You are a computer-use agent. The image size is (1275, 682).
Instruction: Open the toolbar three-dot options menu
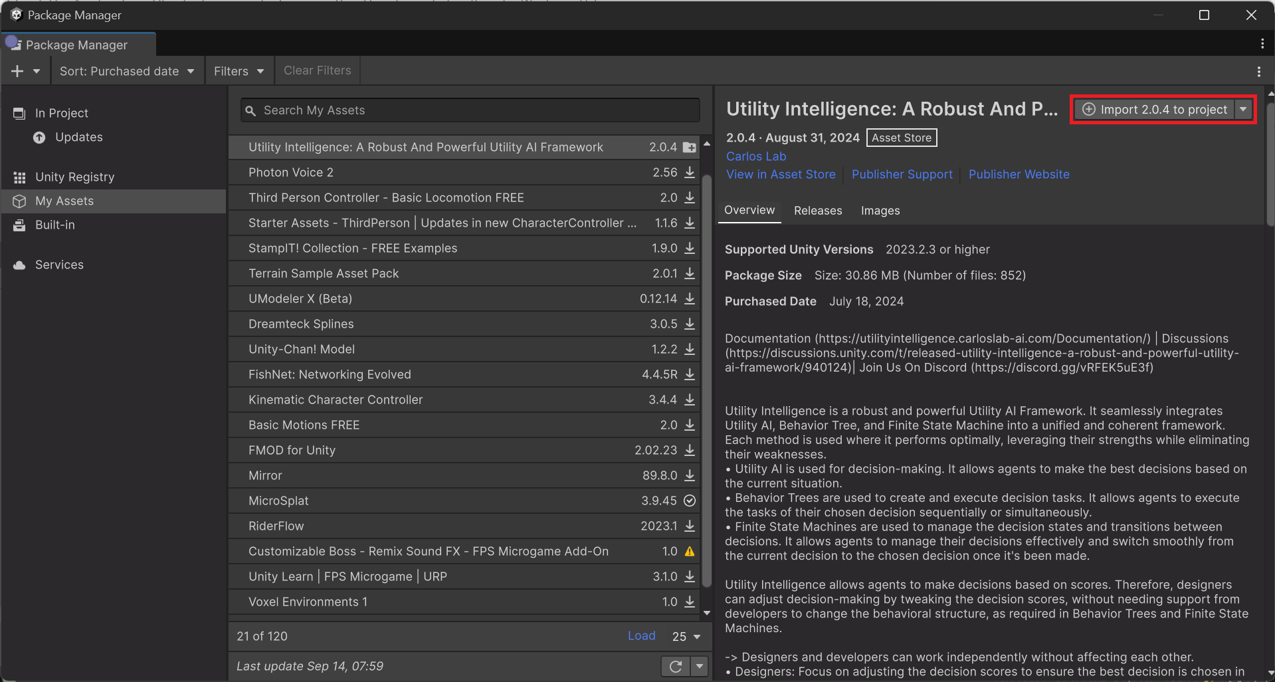1259,71
